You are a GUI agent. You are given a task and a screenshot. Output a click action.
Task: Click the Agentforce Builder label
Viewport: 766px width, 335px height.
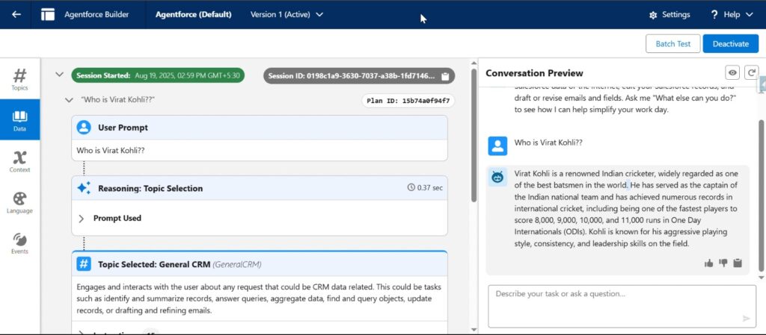pos(96,15)
